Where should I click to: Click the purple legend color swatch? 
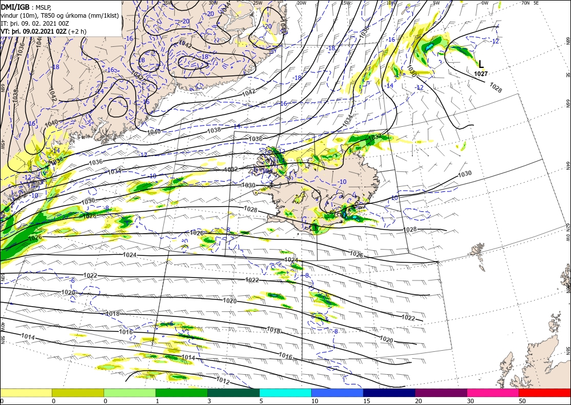[x=441, y=392]
